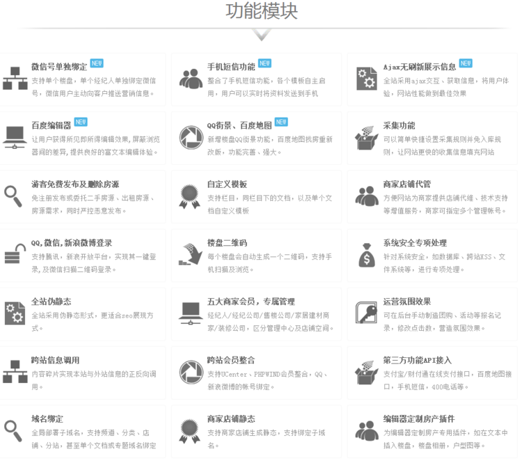Click the aperture icon beside 跨站会员整合

point(191,372)
